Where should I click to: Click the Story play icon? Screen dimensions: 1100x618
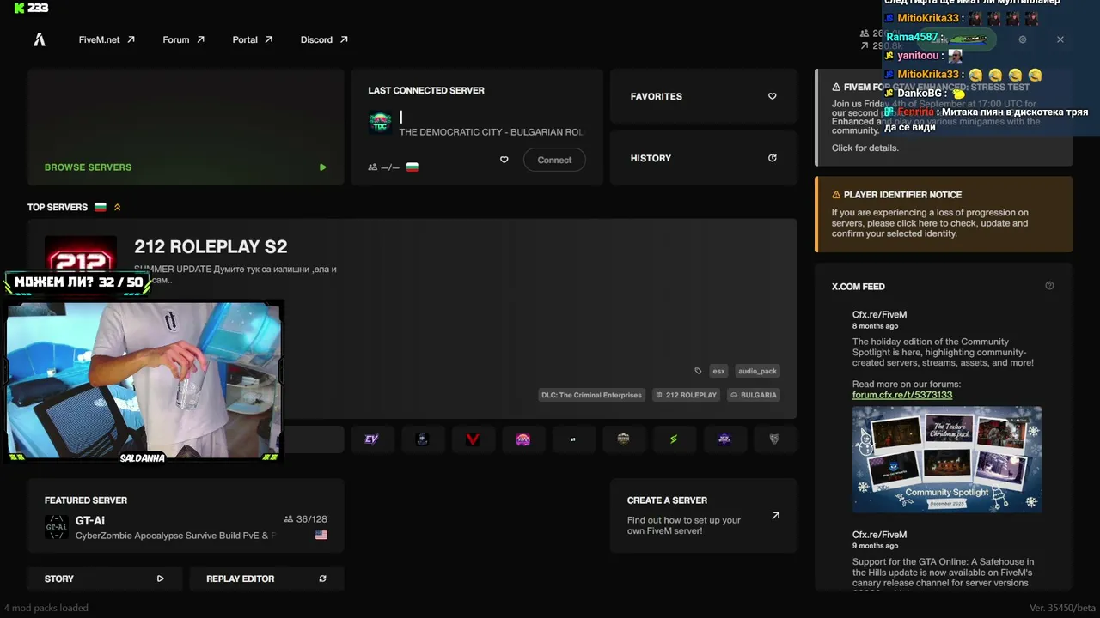tap(161, 579)
